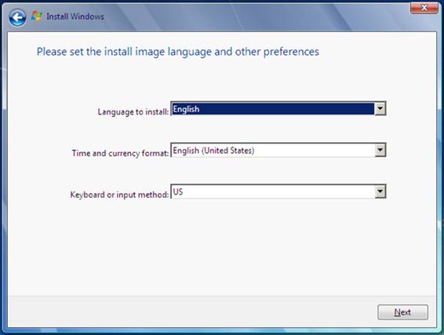Click the Windows flag logo in title bar

click(37, 16)
